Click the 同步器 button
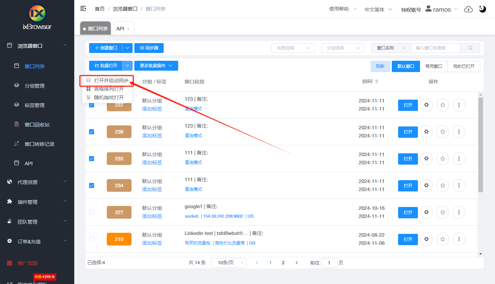Image resolution: width=495 pixels, height=284 pixels. 149,48
